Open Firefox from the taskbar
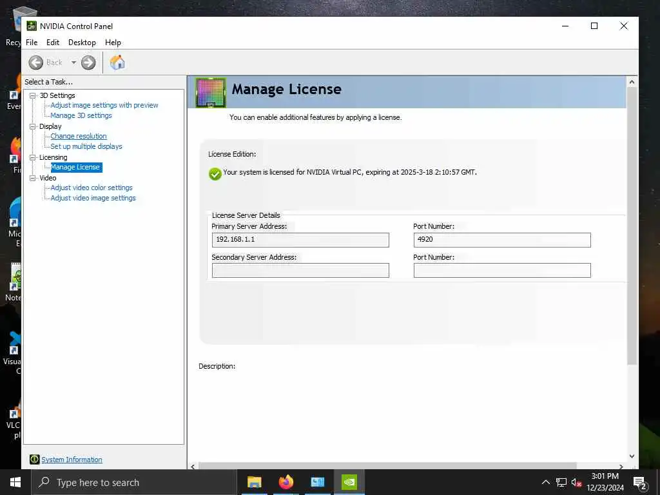This screenshot has width=660, height=495. (x=286, y=482)
